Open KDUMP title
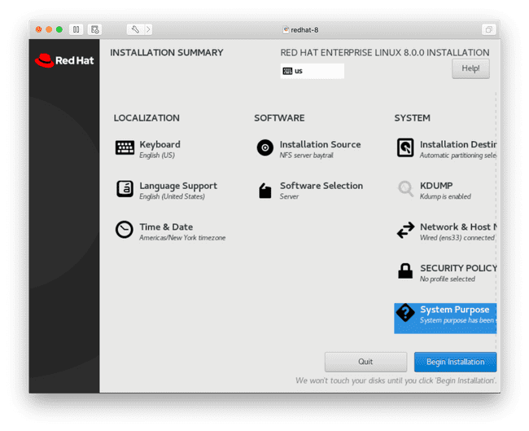The width and height of the screenshot is (529, 431). click(x=436, y=186)
